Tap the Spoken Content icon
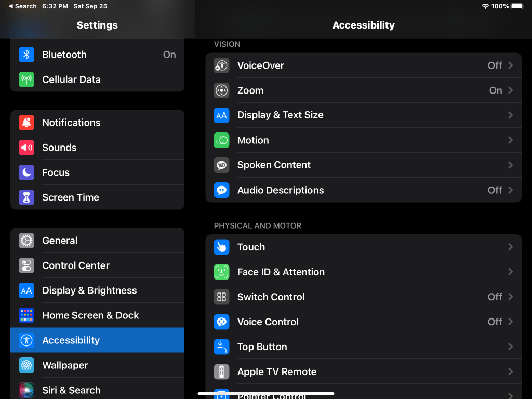 tap(222, 165)
